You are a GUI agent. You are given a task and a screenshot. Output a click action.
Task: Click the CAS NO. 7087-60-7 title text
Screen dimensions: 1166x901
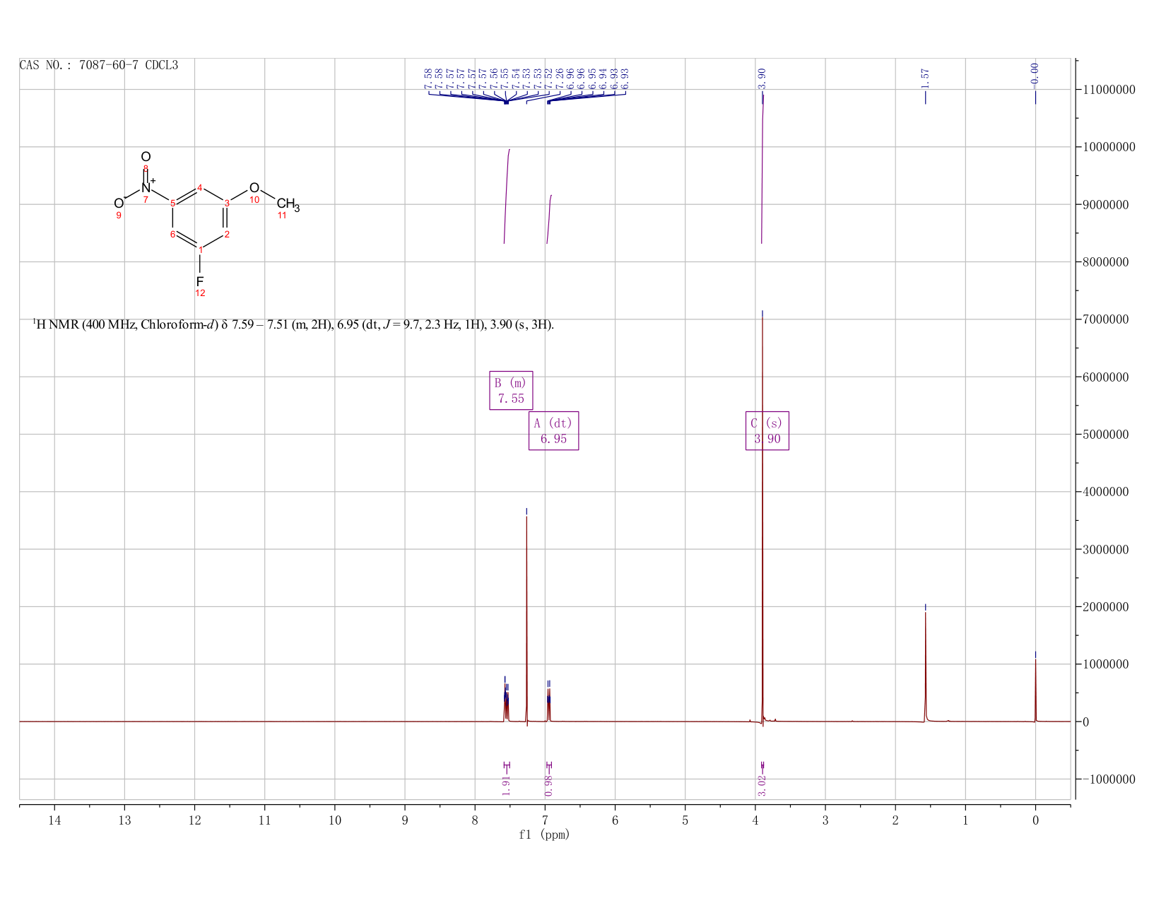tap(99, 66)
